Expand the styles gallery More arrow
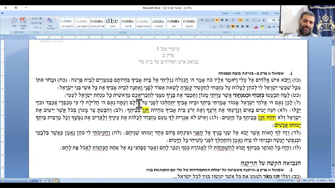 57,27
